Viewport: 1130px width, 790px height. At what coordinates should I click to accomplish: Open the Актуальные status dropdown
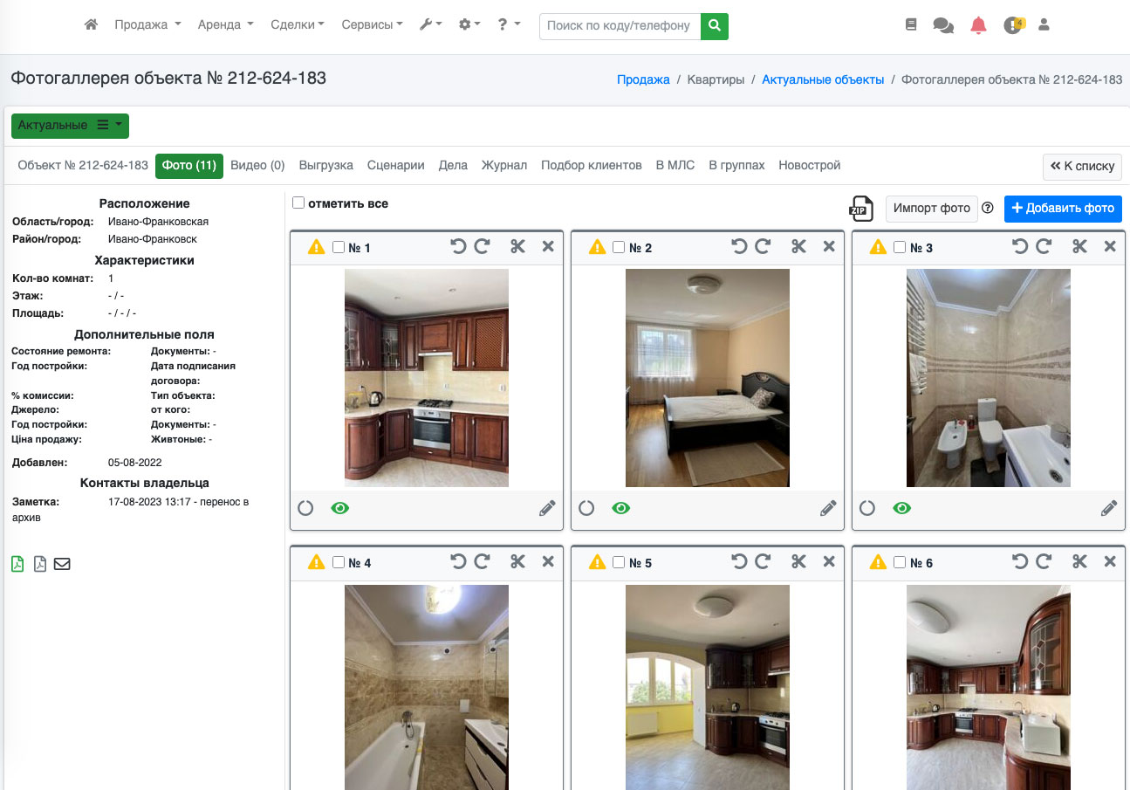click(70, 126)
